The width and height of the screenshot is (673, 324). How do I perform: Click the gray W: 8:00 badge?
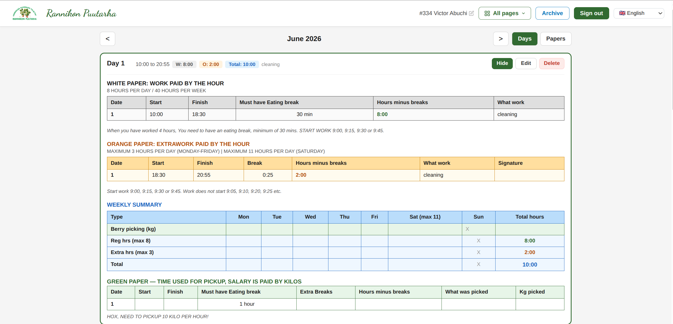coord(184,64)
